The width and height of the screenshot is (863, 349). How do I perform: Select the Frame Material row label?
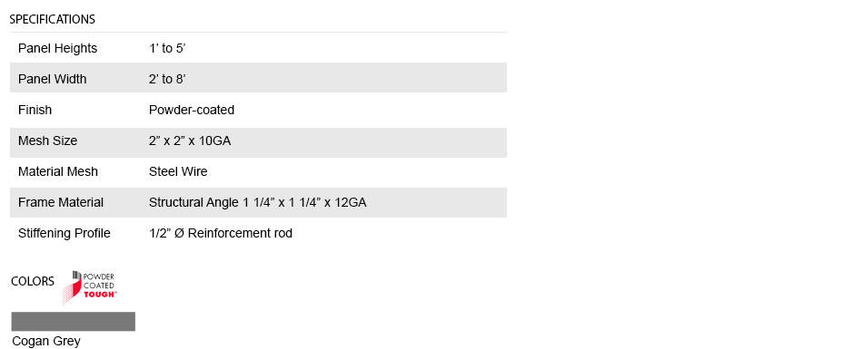[61, 202]
